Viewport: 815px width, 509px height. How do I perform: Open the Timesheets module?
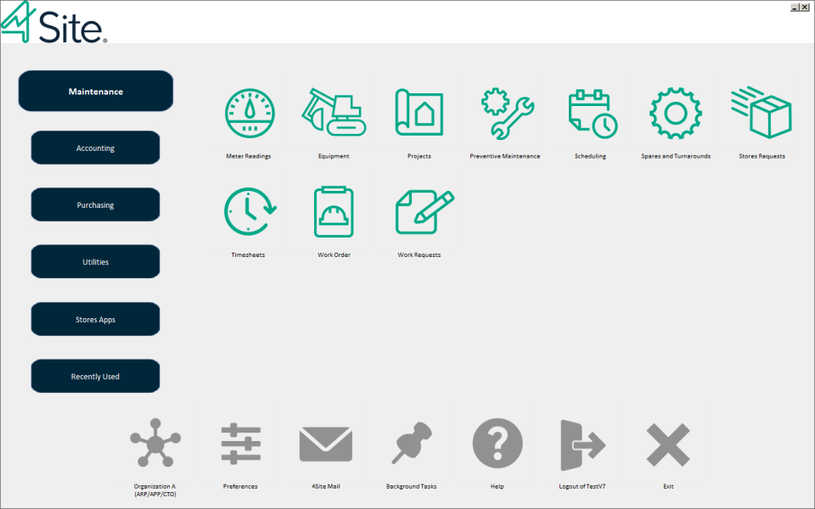point(247,211)
